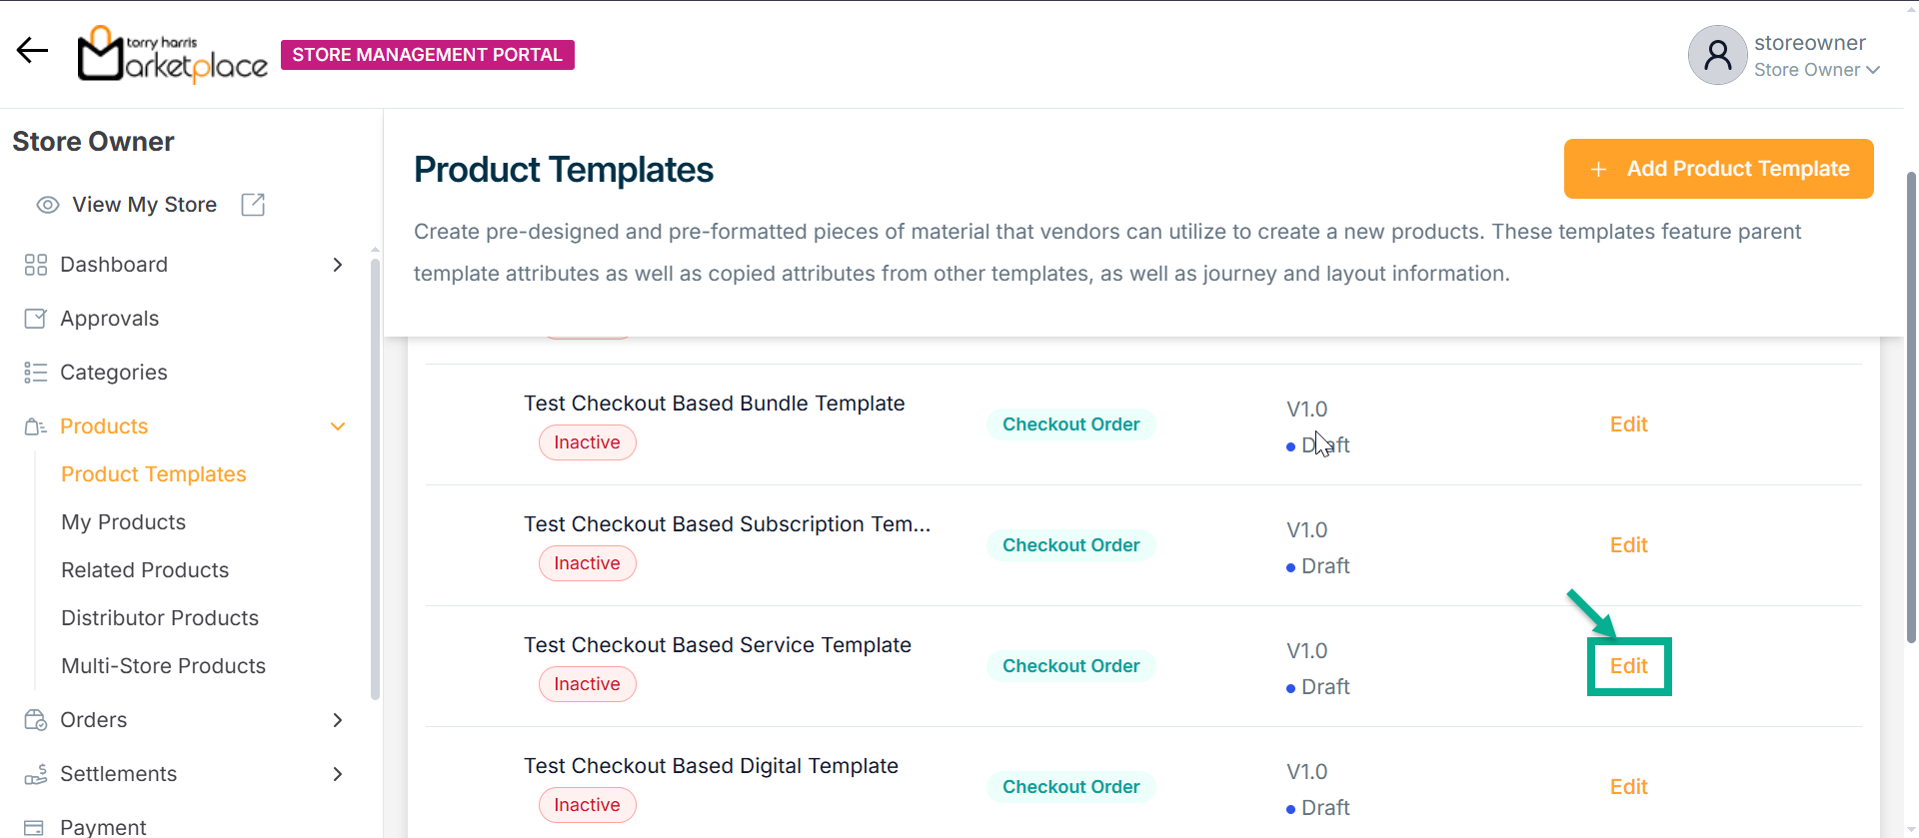The width and height of the screenshot is (1919, 838).
Task: Click the Orders basket icon
Action: tap(36, 720)
